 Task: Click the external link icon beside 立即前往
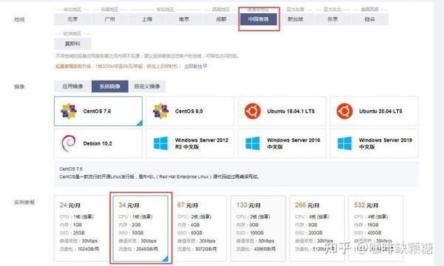205,66
